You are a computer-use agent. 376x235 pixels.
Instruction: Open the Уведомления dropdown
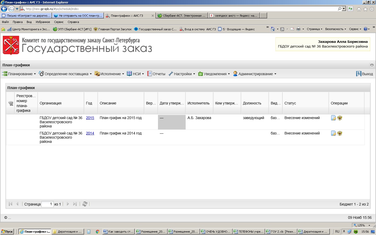pos(214,74)
